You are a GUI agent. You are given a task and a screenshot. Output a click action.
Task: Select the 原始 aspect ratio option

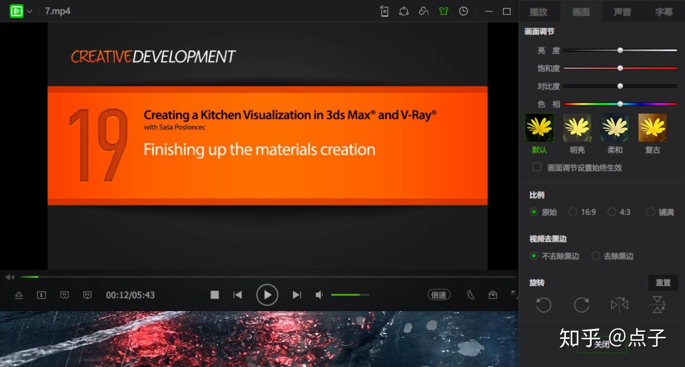534,212
